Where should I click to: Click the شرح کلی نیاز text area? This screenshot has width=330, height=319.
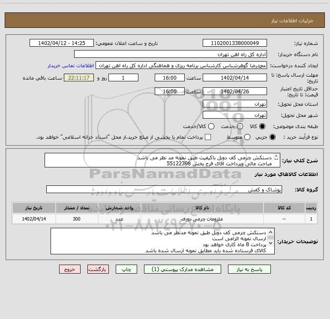click(162, 160)
